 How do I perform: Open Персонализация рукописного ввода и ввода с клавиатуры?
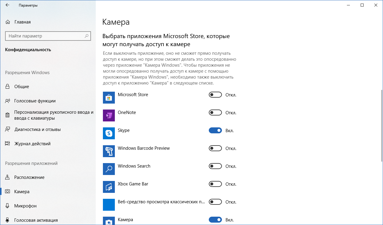pyautogui.click(x=48, y=115)
